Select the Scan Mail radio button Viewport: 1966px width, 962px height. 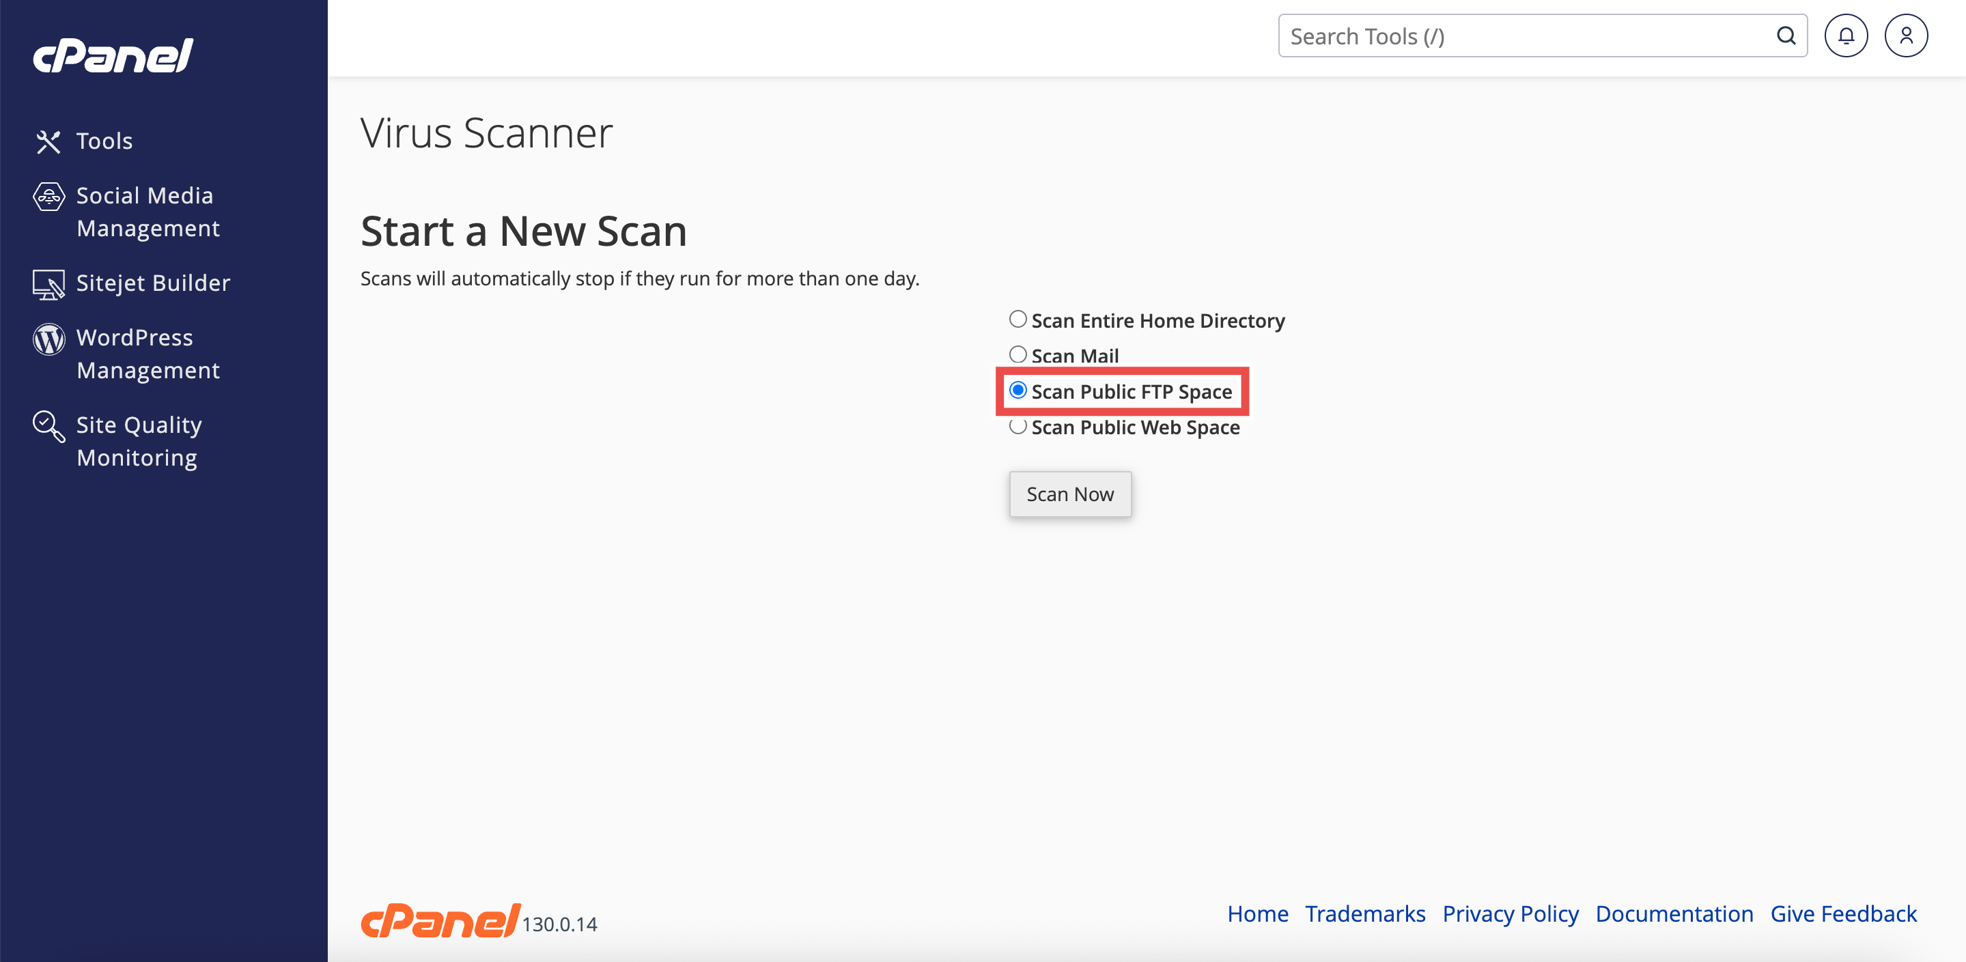1017,355
